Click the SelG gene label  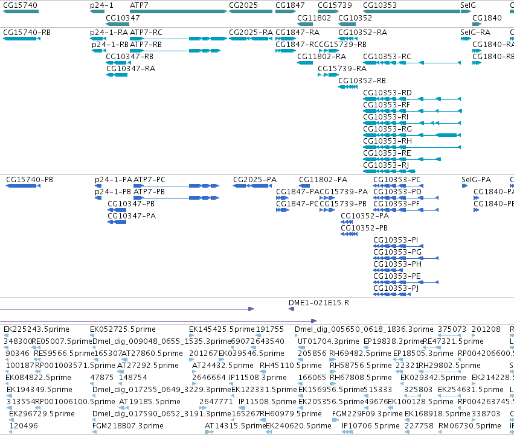tap(467, 5)
